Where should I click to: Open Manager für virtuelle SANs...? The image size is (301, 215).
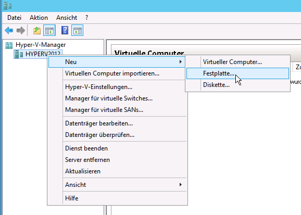click(118, 110)
